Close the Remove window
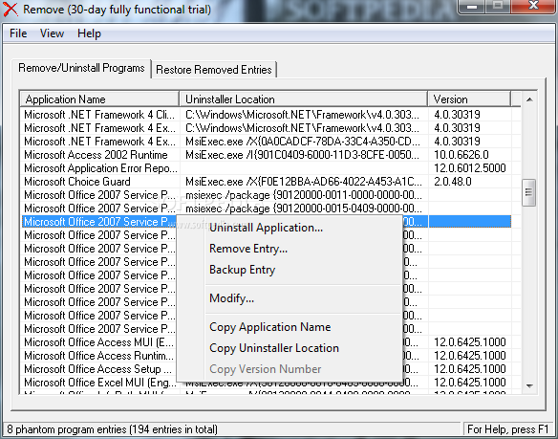Viewport: 558px width, 439px height. 533,6
